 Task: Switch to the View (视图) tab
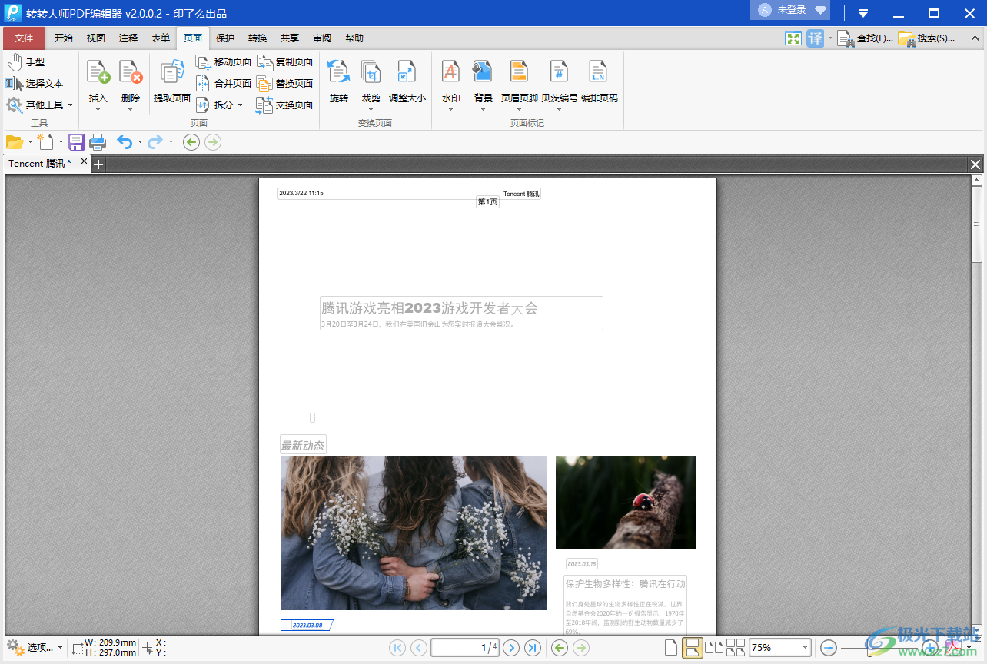tap(96, 38)
